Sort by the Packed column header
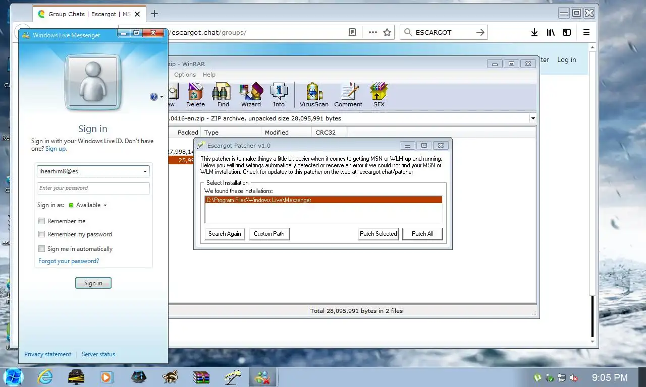 pyautogui.click(x=184, y=133)
